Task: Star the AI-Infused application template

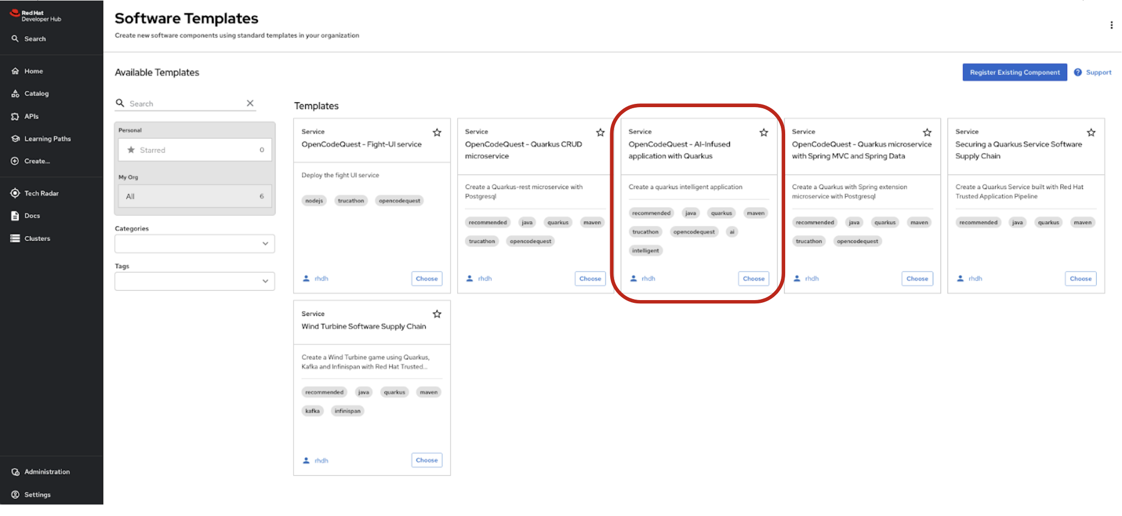Action: point(764,132)
